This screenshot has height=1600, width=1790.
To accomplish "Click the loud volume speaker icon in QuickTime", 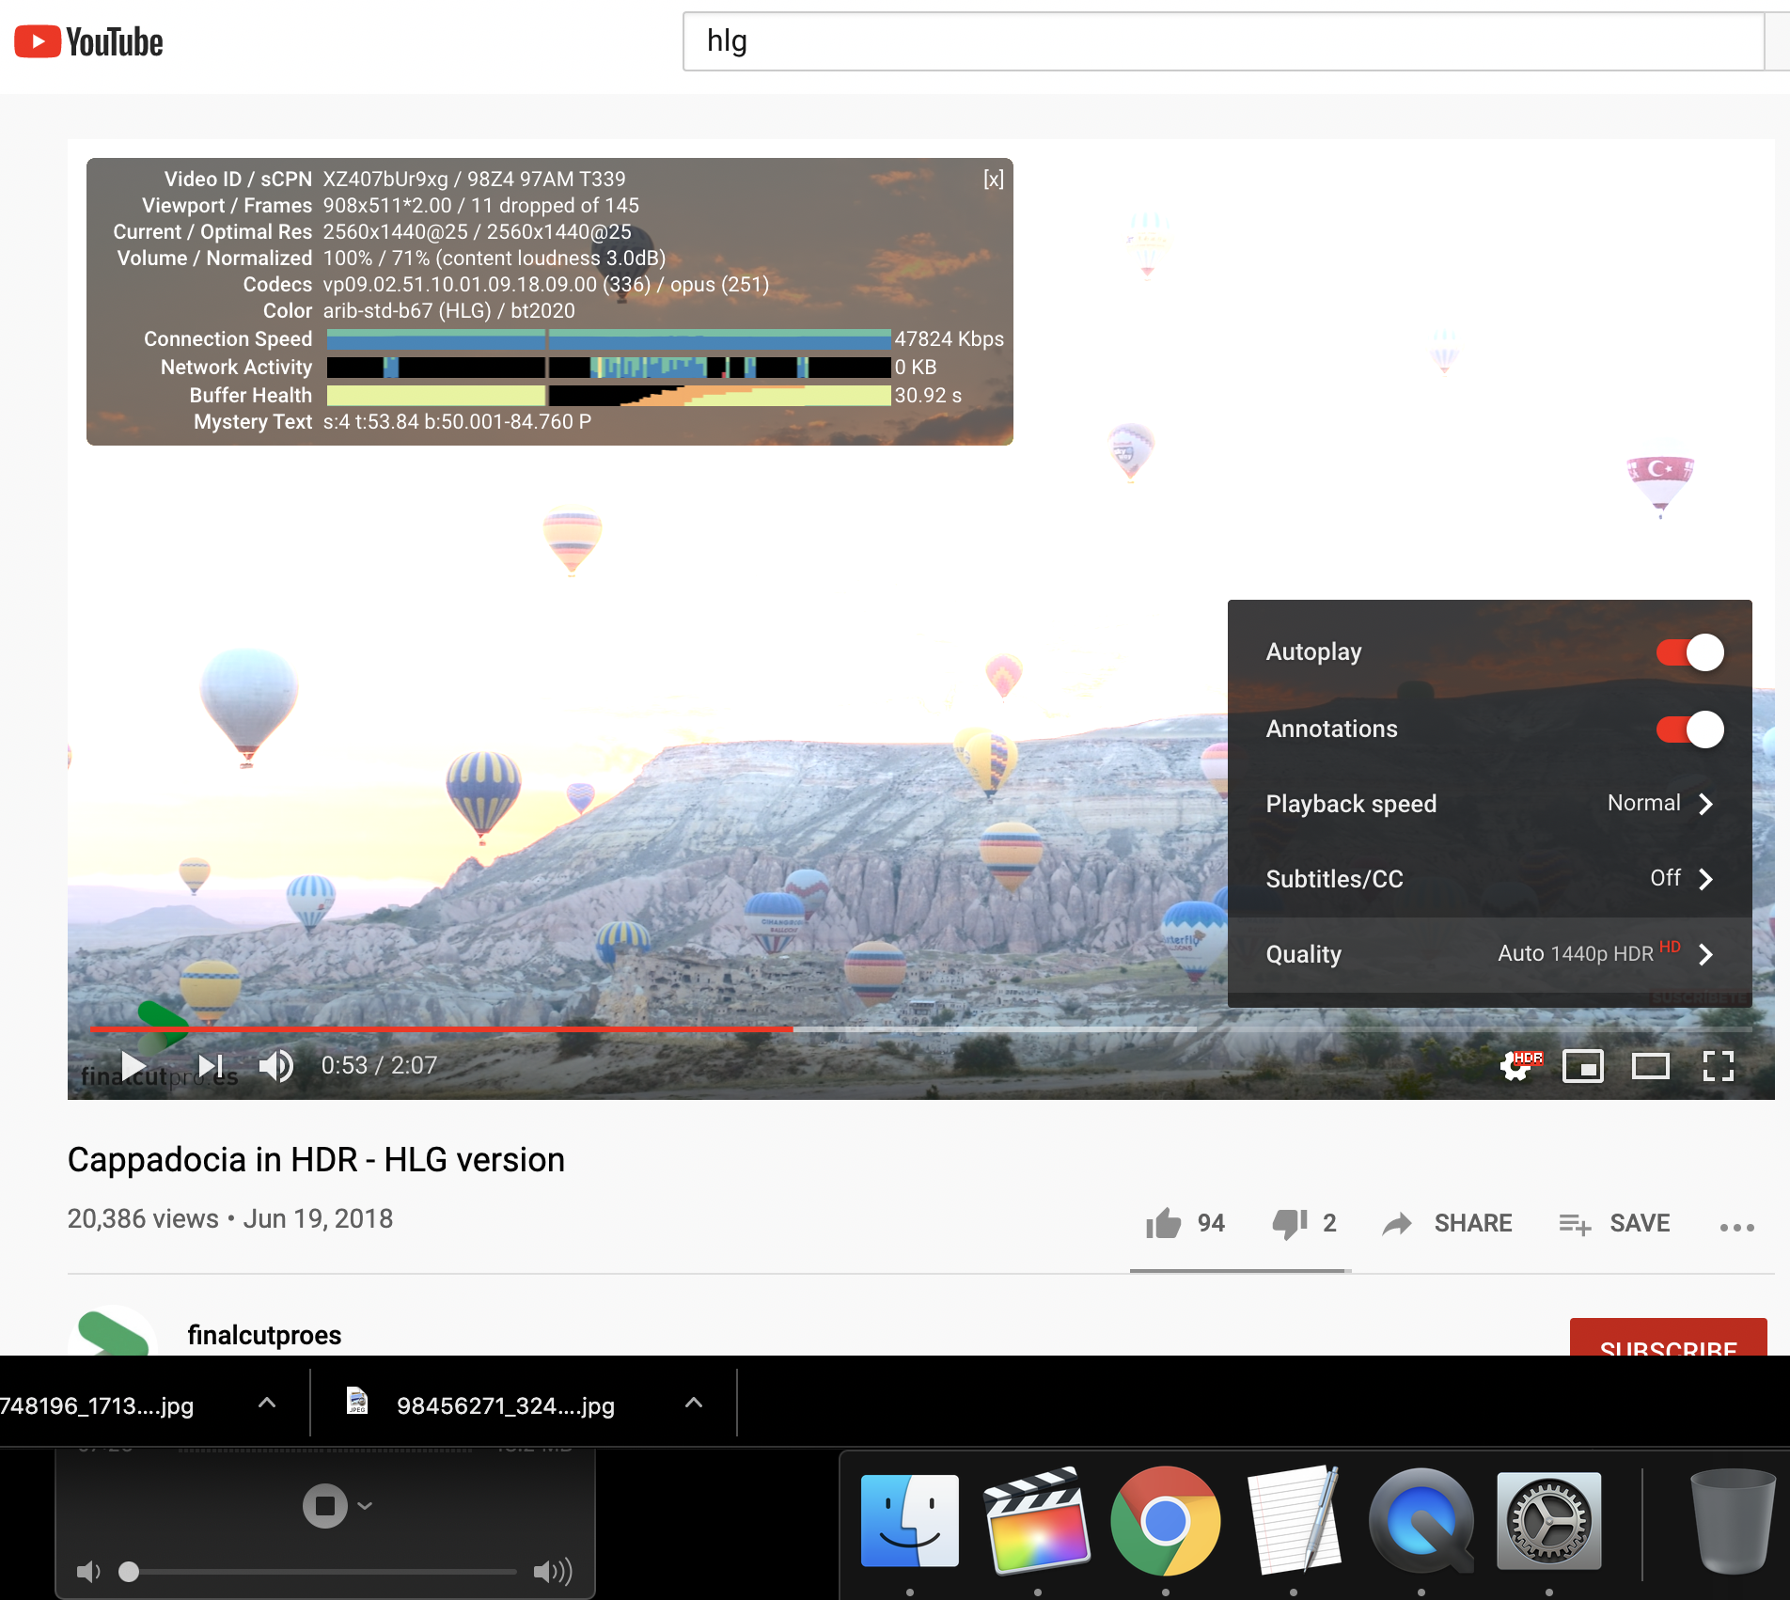I will pyautogui.click(x=553, y=1572).
